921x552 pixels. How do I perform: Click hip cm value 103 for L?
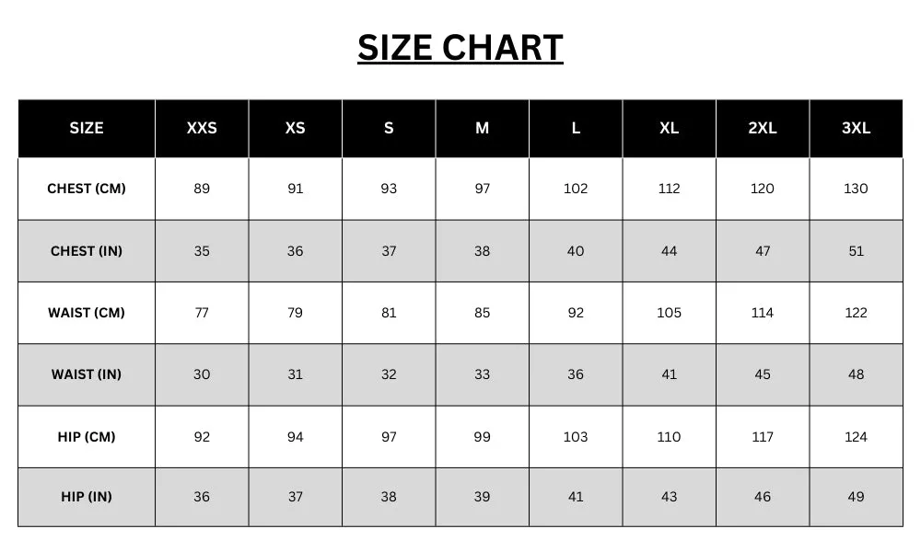point(576,437)
